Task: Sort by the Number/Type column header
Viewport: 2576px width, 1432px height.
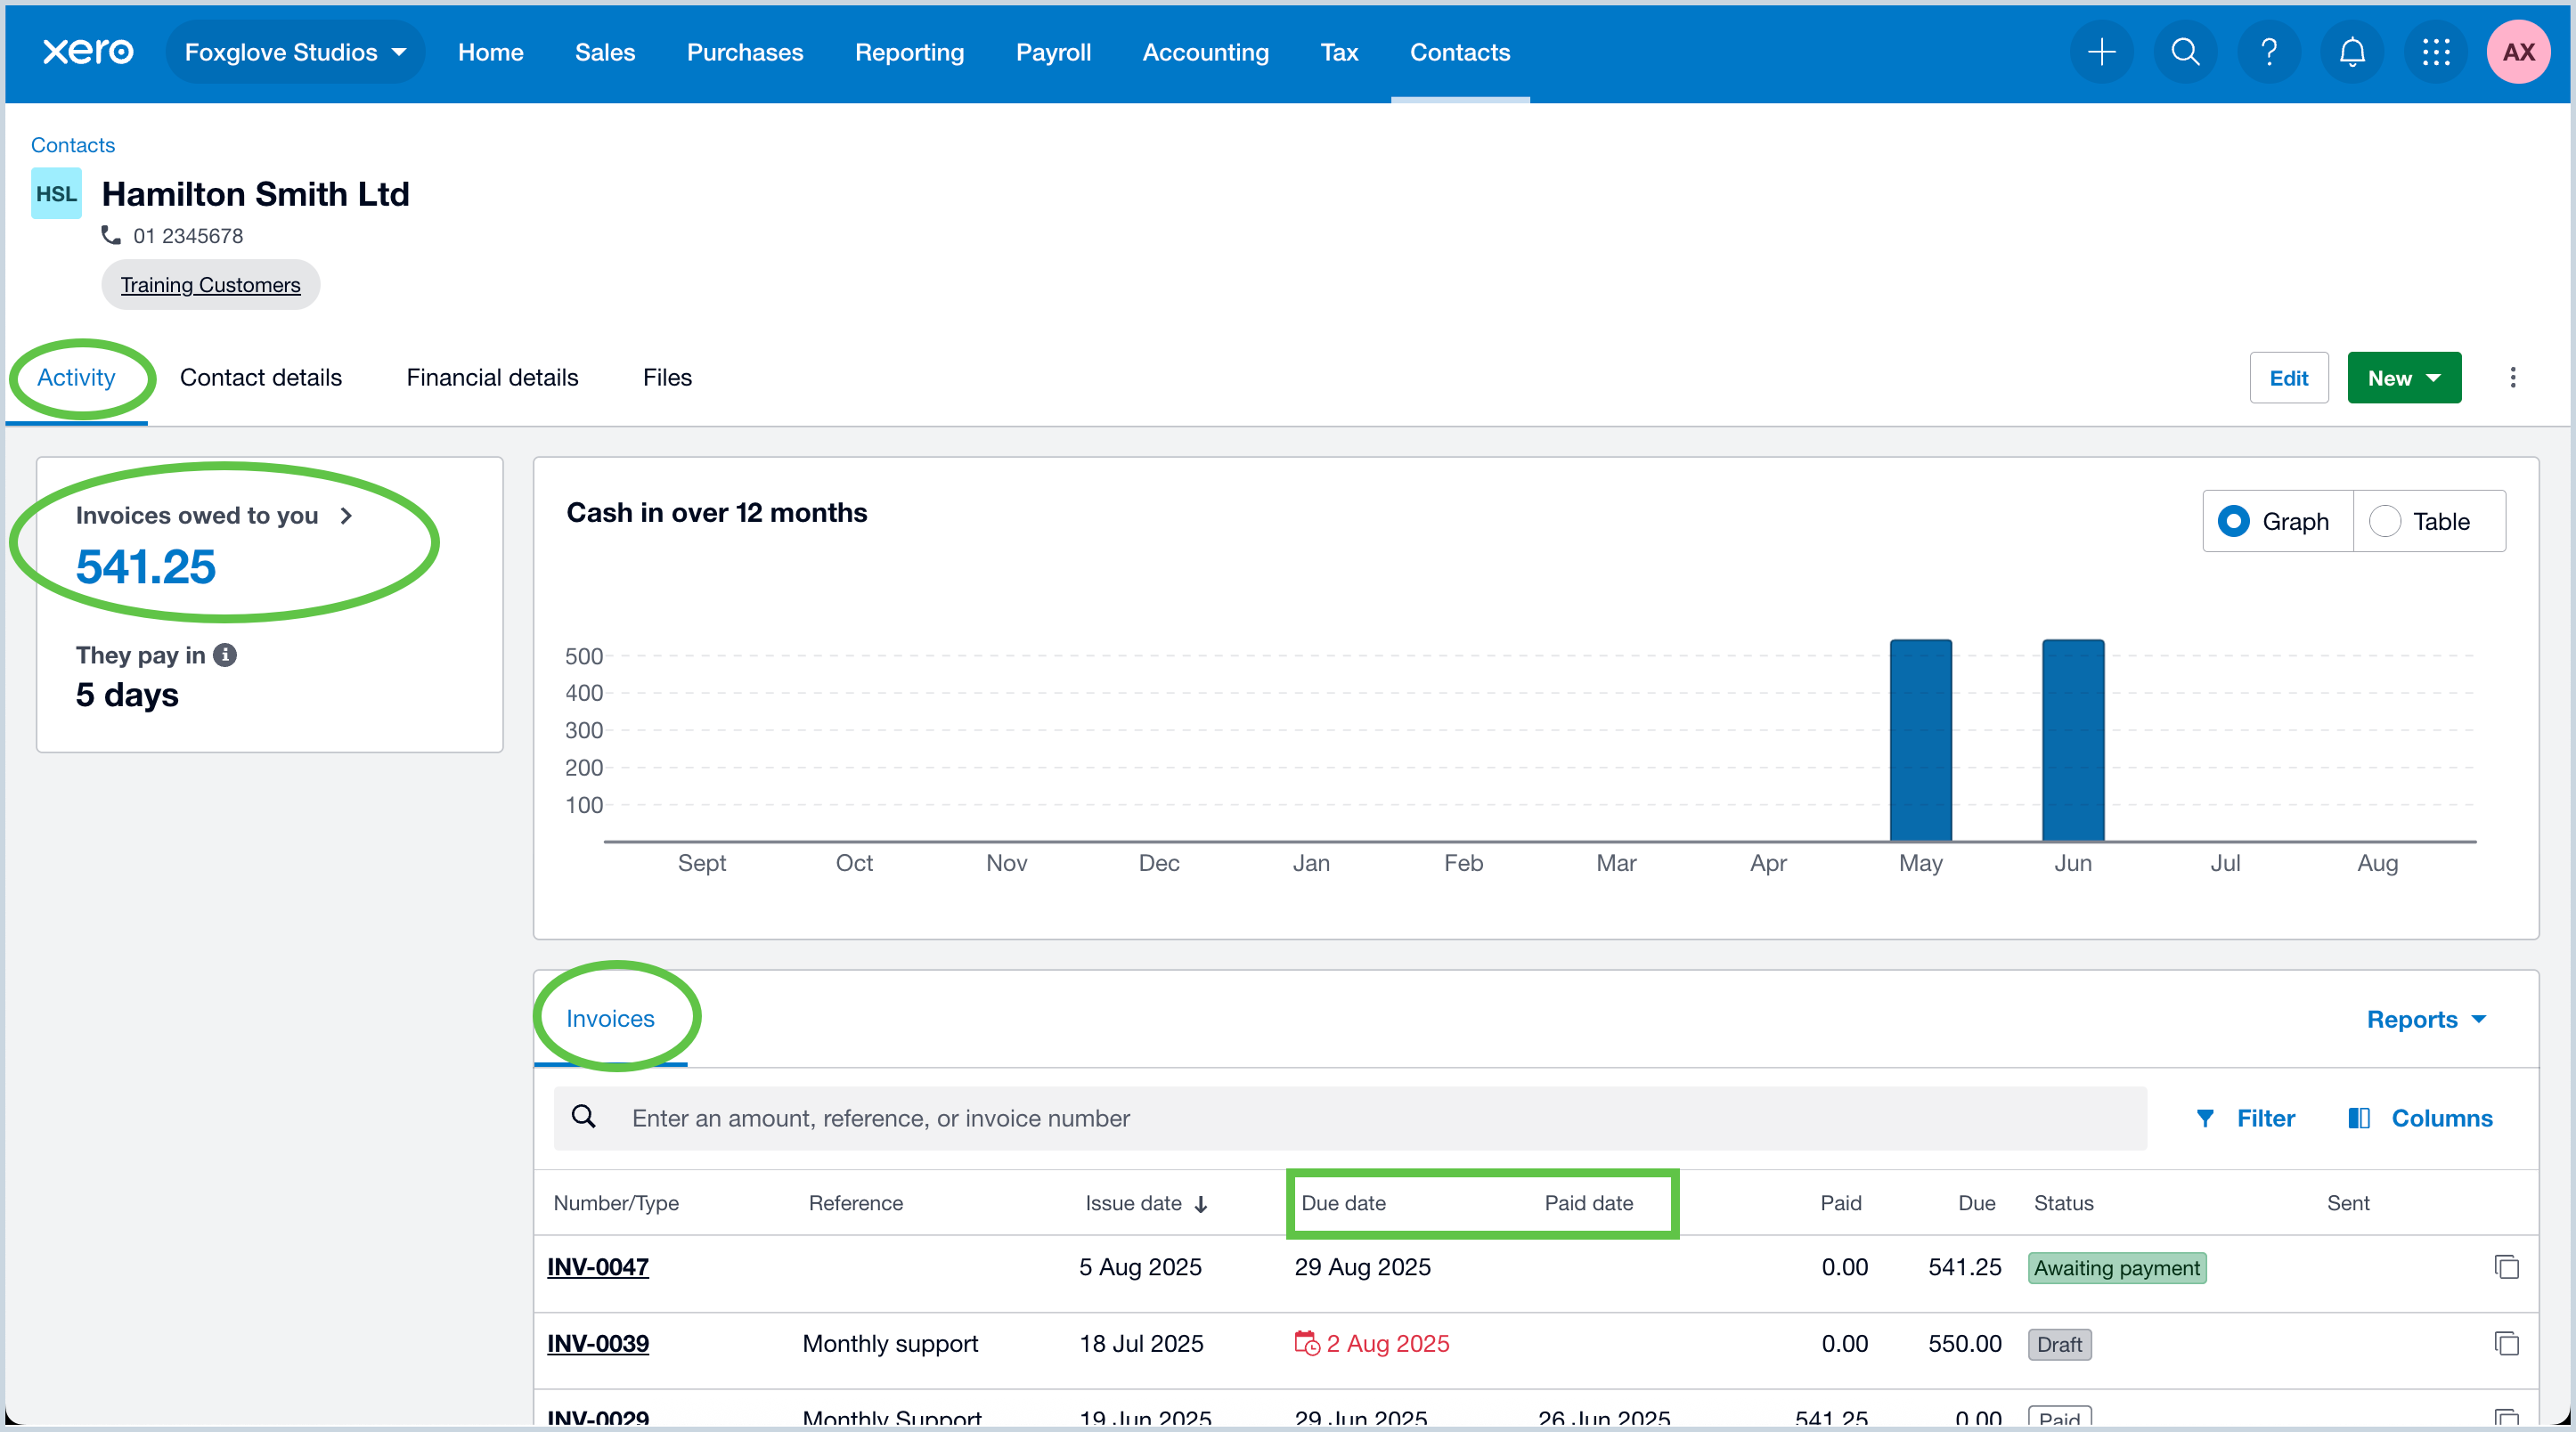Action: pyautogui.click(x=616, y=1203)
